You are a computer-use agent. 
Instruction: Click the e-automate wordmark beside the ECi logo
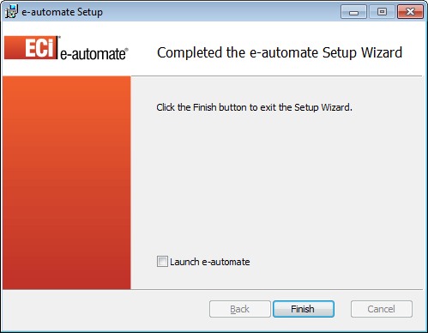pyautogui.click(x=93, y=53)
